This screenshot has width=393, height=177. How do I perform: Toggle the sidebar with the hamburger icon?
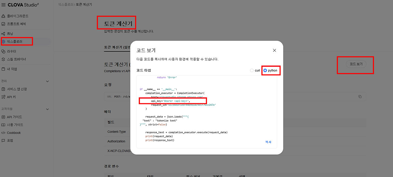pos(4,5)
